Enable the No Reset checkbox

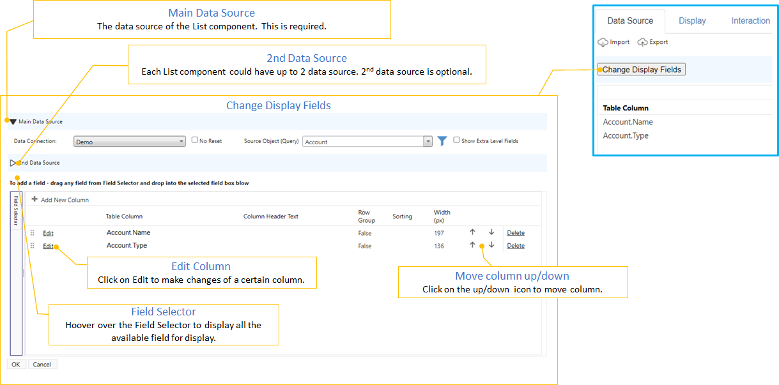(195, 140)
